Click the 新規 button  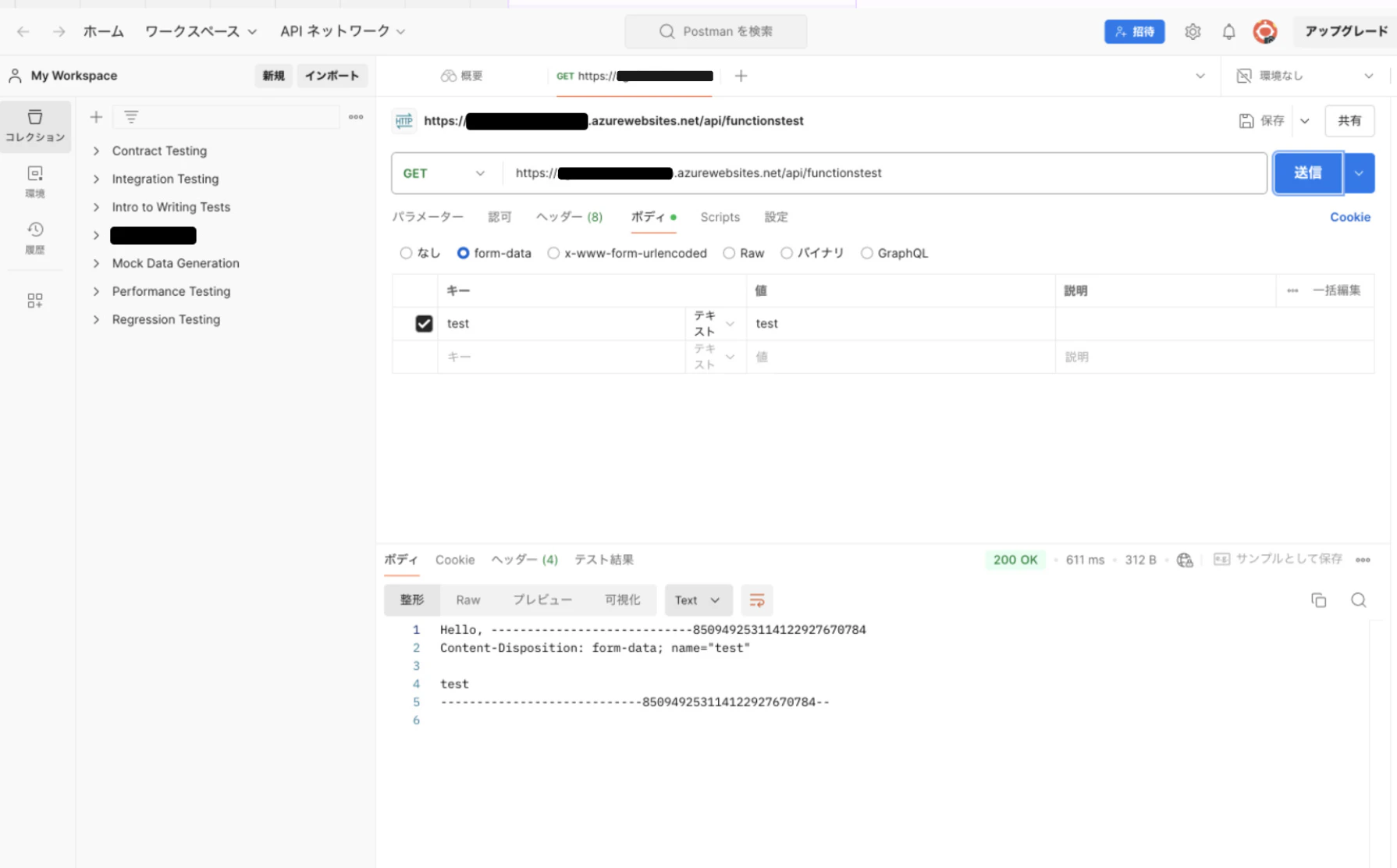(273, 76)
